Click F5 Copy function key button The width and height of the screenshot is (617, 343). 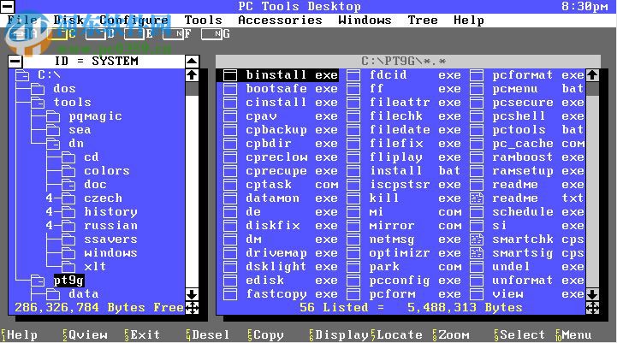click(x=265, y=335)
